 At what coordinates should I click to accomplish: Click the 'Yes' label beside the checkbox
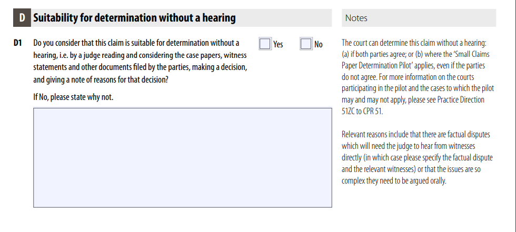click(x=278, y=44)
